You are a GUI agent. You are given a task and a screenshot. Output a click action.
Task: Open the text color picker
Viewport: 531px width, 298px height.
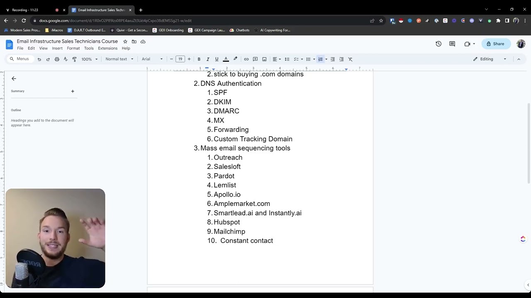click(226, 59)
